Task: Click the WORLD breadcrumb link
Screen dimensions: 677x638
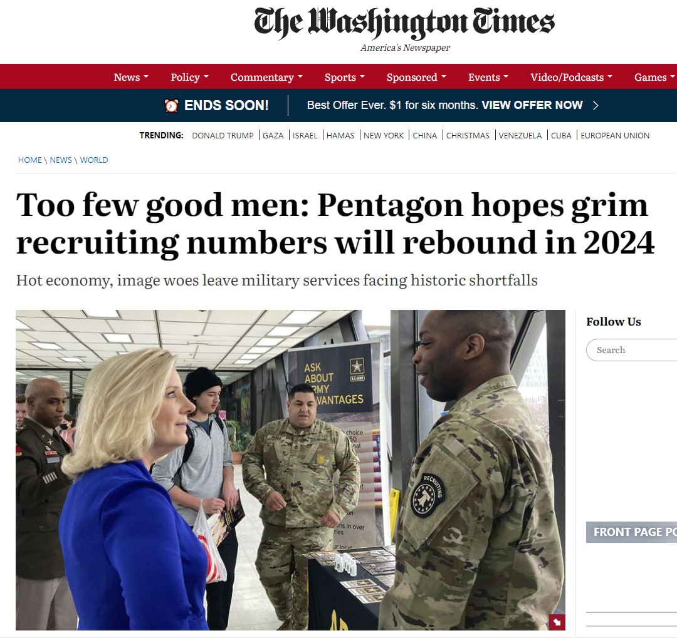Action: click(x=93, y=160)
